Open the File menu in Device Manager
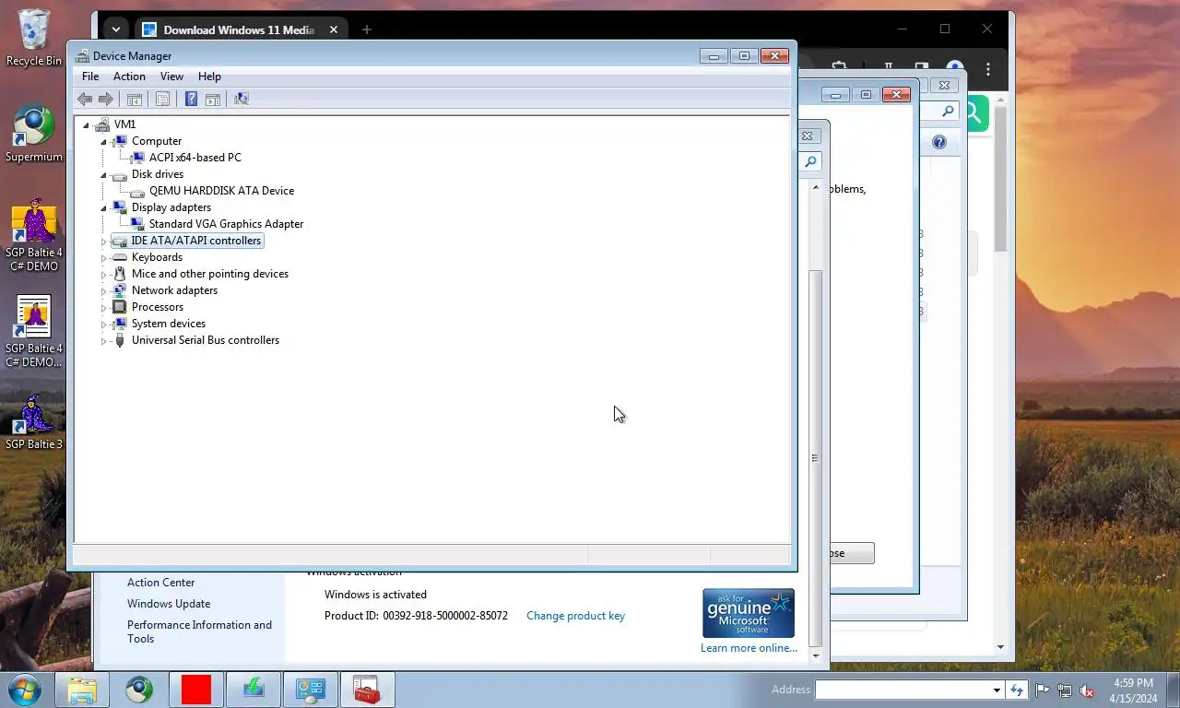The image size is (1180, 708). click(x=90, y=77)
